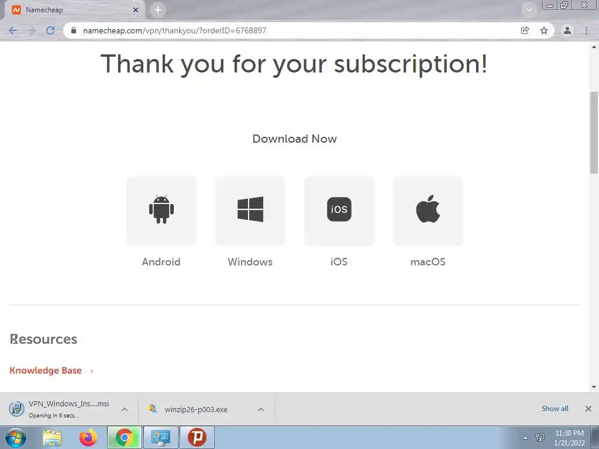Open the clock showing 11:30 PM
Viewport: 599px width, 449px height.
point(569,438)
